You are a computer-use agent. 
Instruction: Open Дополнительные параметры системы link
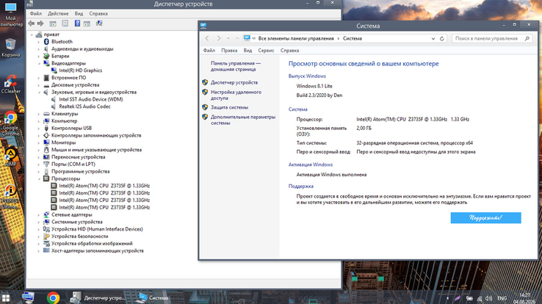click(x=243, y=120)
